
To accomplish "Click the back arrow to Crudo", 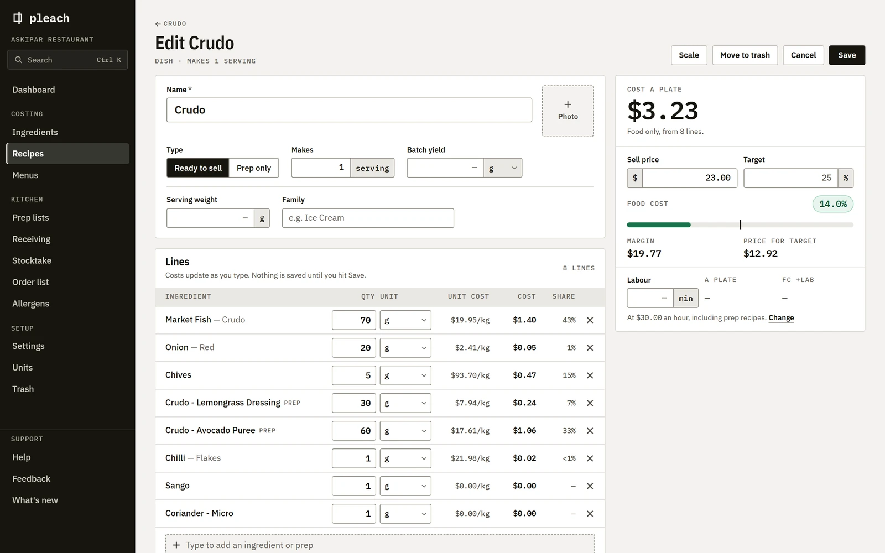I will [x=158, y=24].
